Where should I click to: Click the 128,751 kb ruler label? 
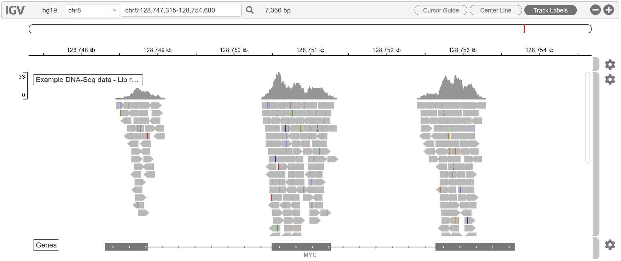pyautogui.click(x=310, y=50)
